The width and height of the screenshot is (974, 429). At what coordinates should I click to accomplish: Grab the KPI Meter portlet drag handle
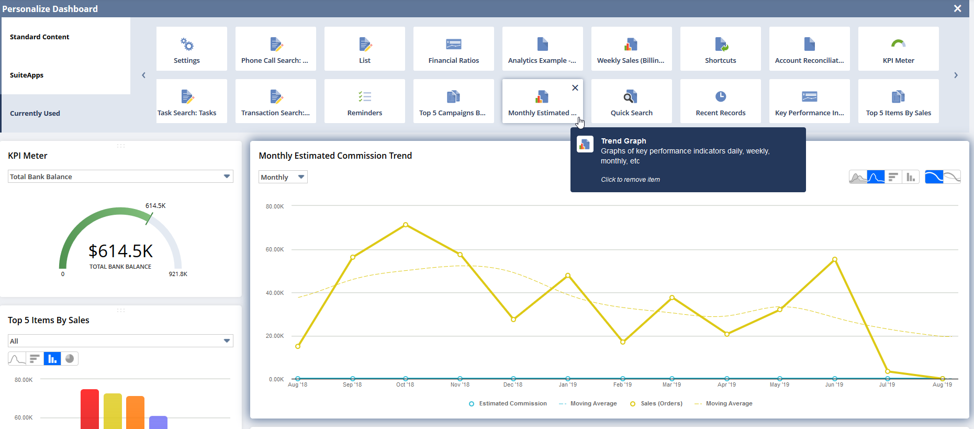click(121, 146)
